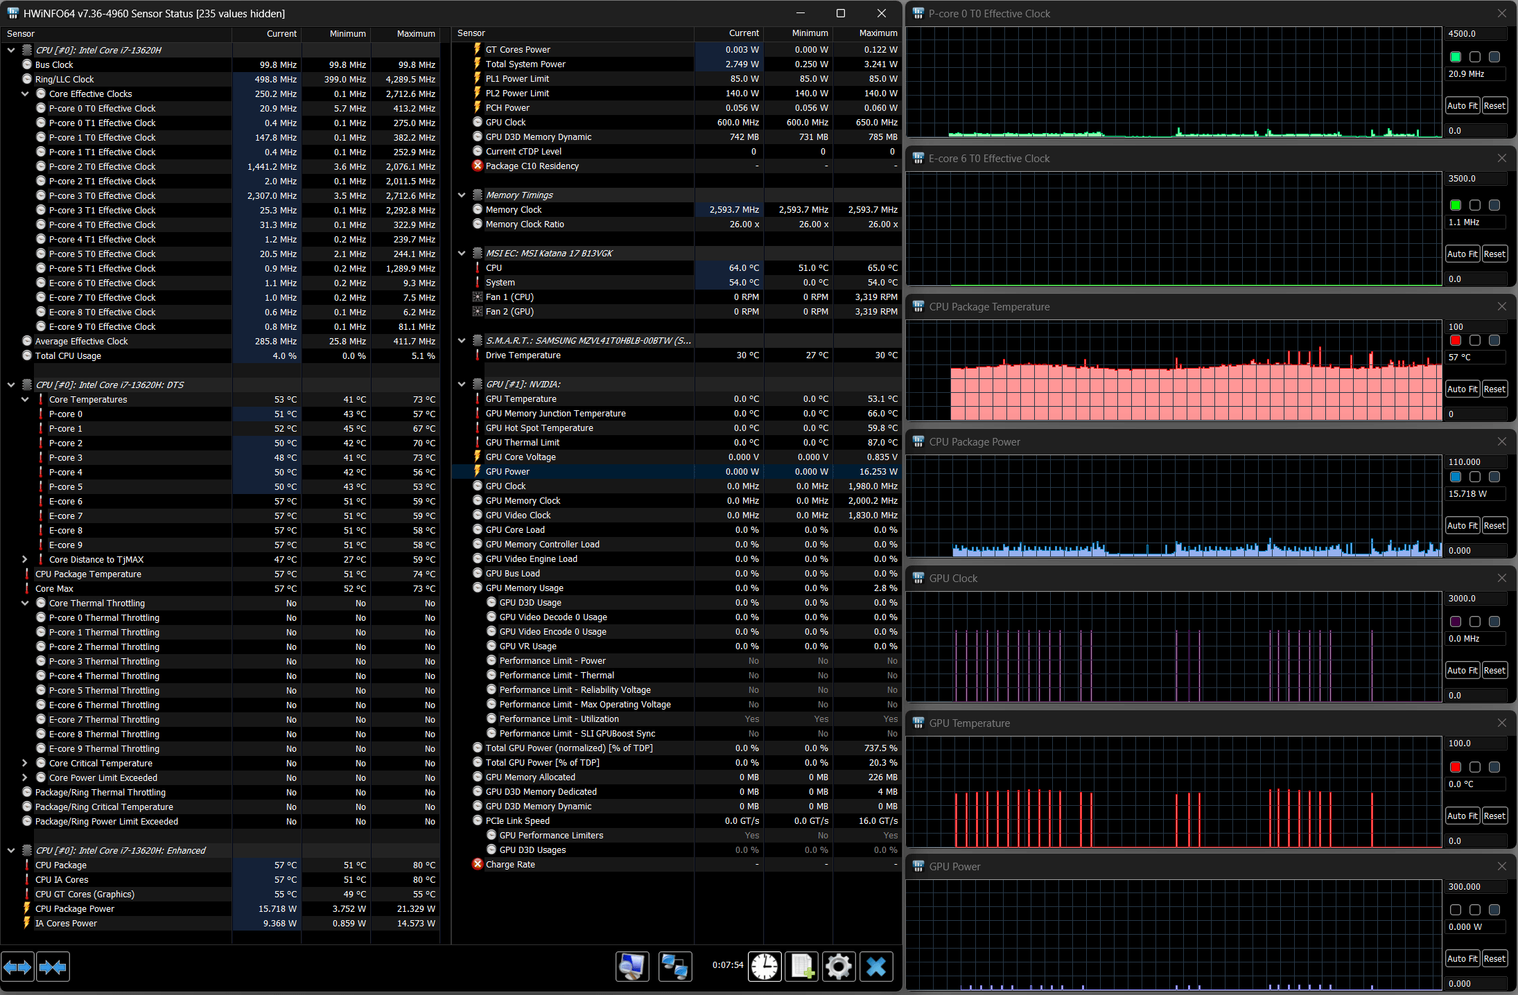1518x995 pixels.
Task: Toggle first checkbox in GPU Power graph
Action: point(1456,910)
